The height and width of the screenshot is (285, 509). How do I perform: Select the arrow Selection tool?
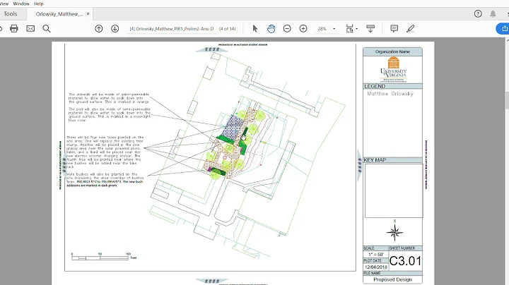pos(255,28)
